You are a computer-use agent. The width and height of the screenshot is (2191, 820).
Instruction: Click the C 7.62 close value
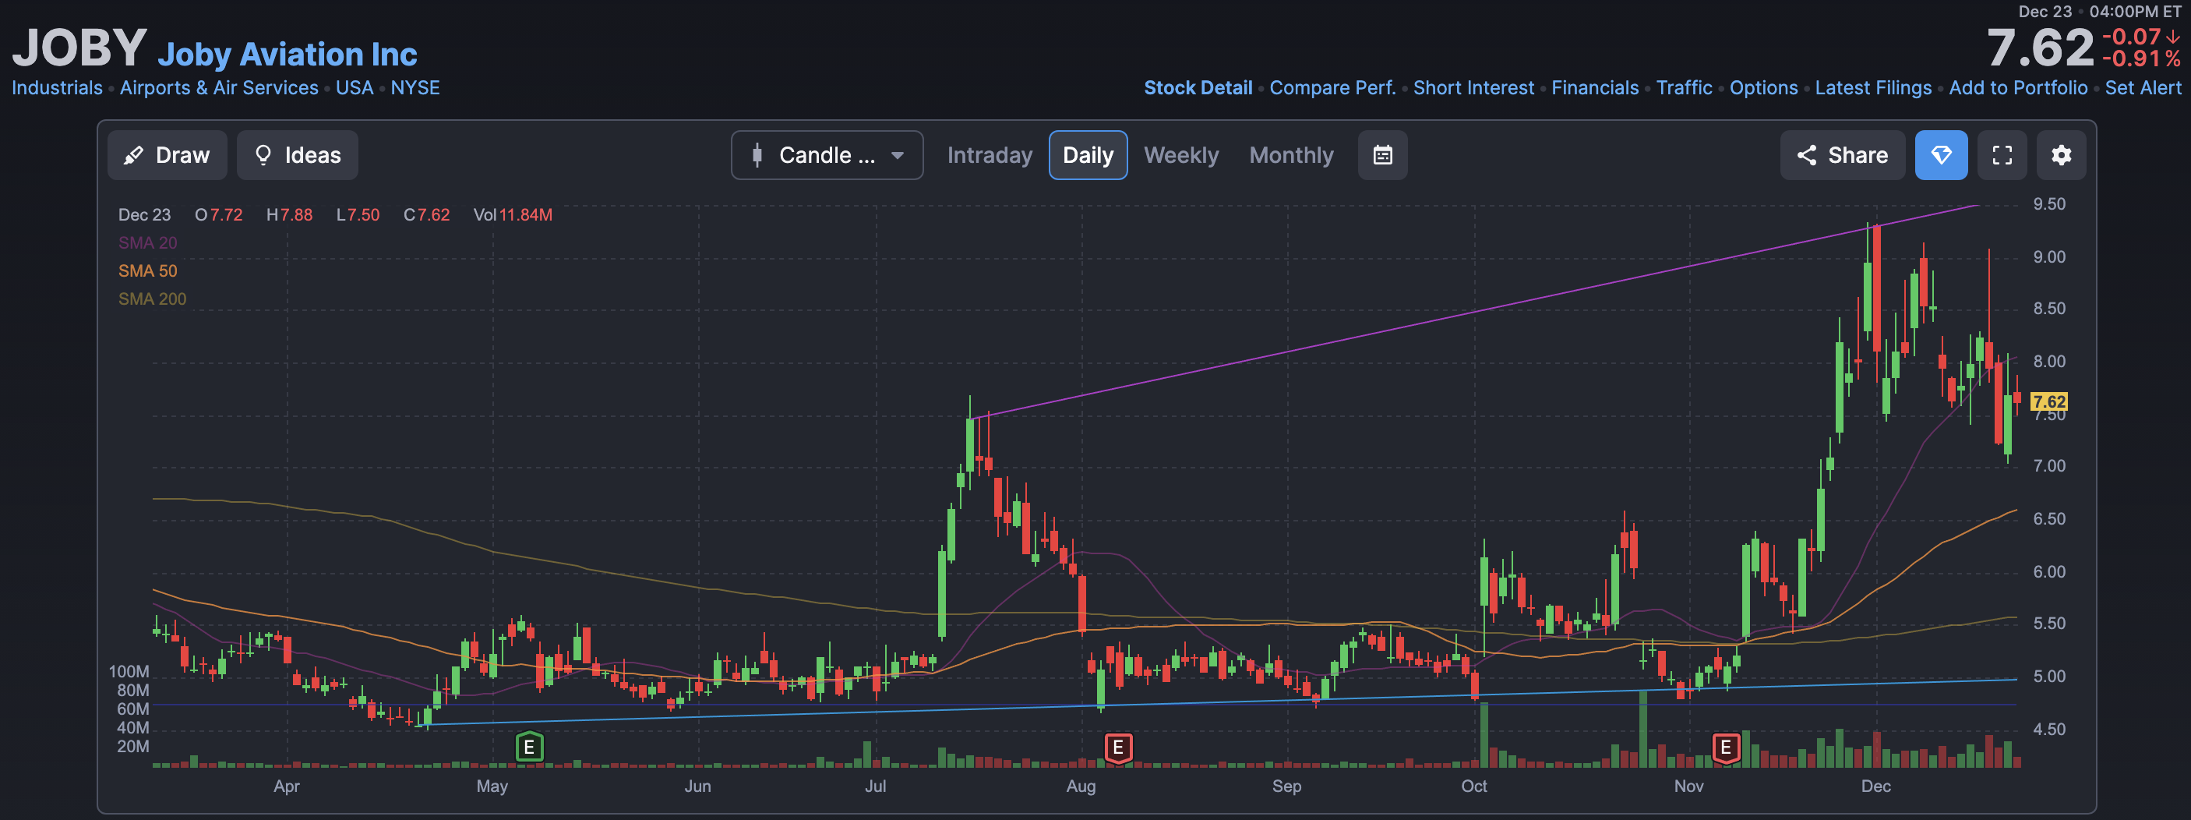pos(426,214)
